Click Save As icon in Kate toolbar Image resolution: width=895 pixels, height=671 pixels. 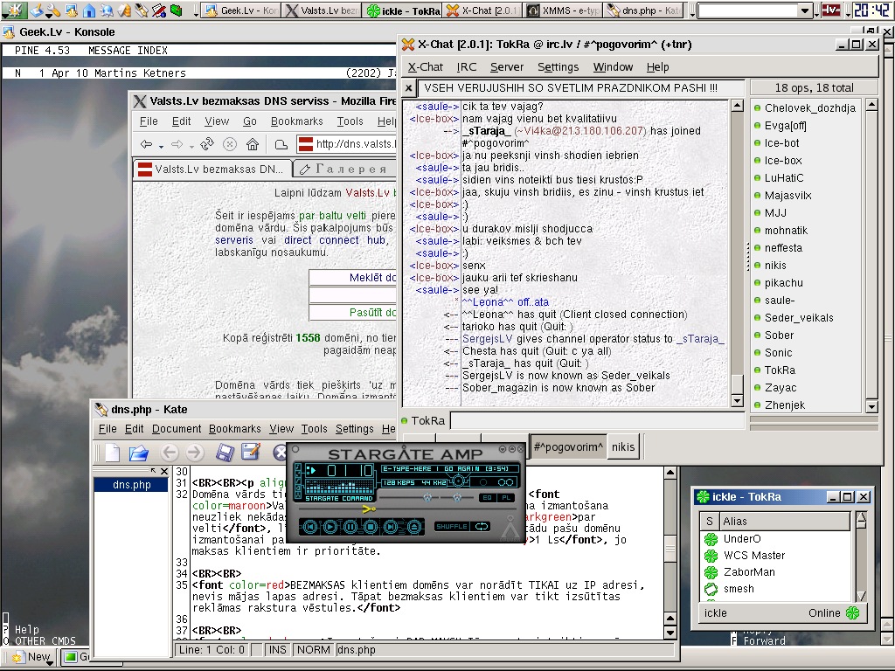pyautogui.click(x=251, y=453)
